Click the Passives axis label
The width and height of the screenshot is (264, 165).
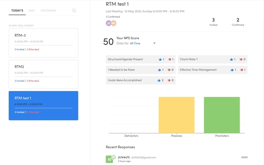(x=177, y=136)
